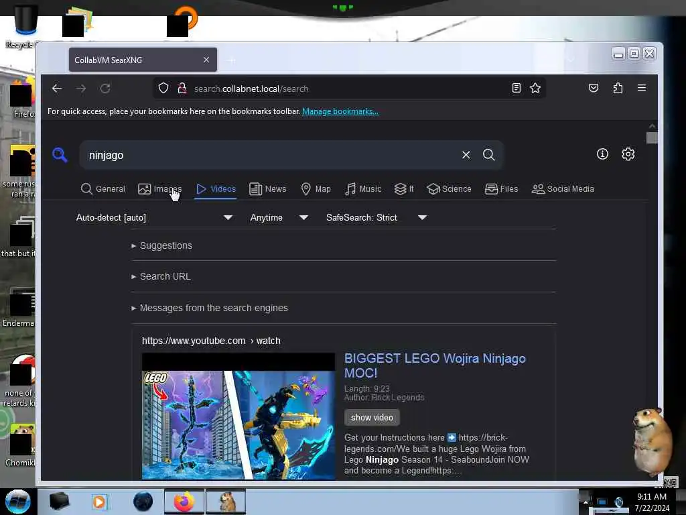Close the CollabVM SearXNG tab
Screen dimensions: 686x515
[206, 60]
